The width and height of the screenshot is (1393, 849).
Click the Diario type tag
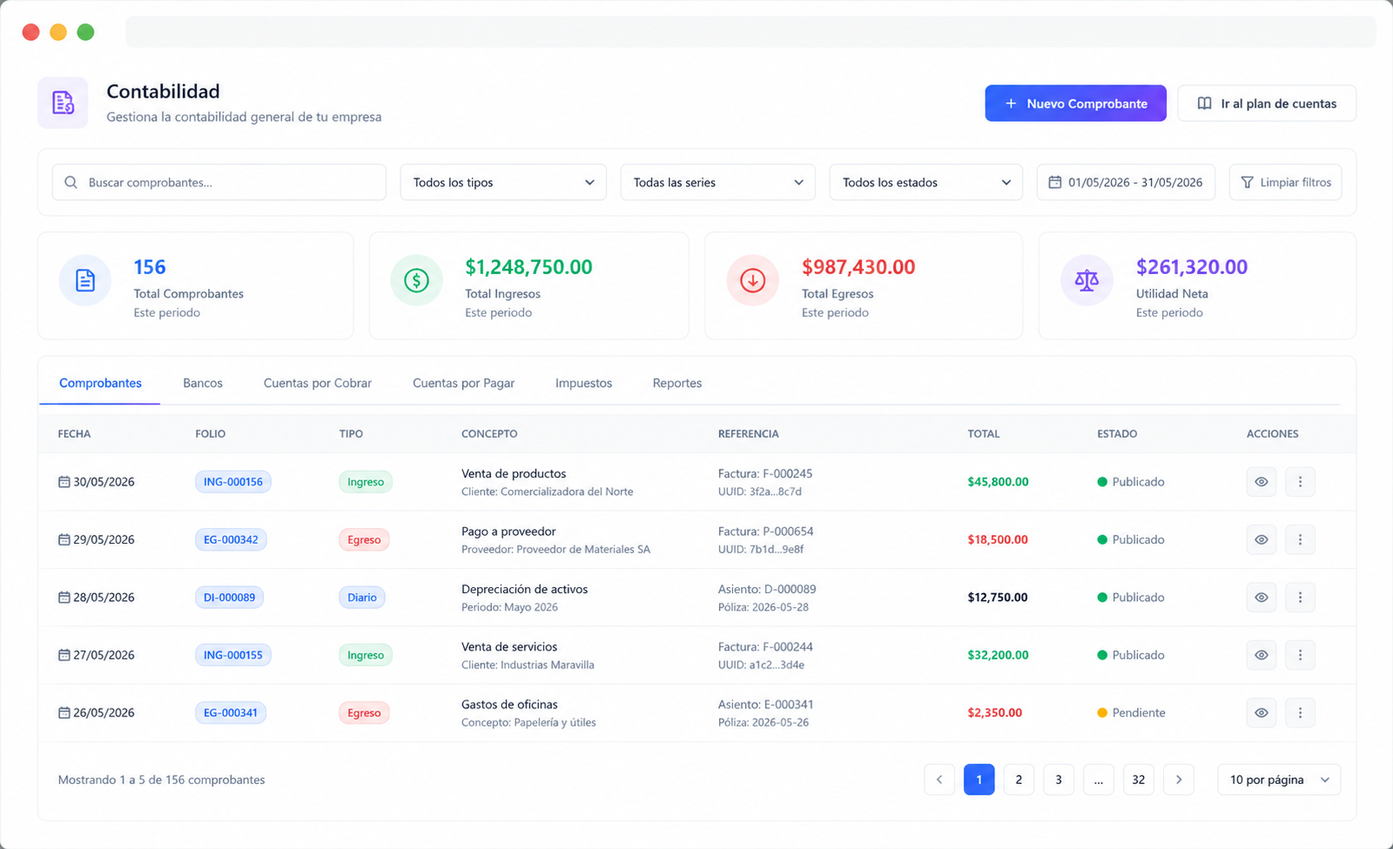[362, 597]
